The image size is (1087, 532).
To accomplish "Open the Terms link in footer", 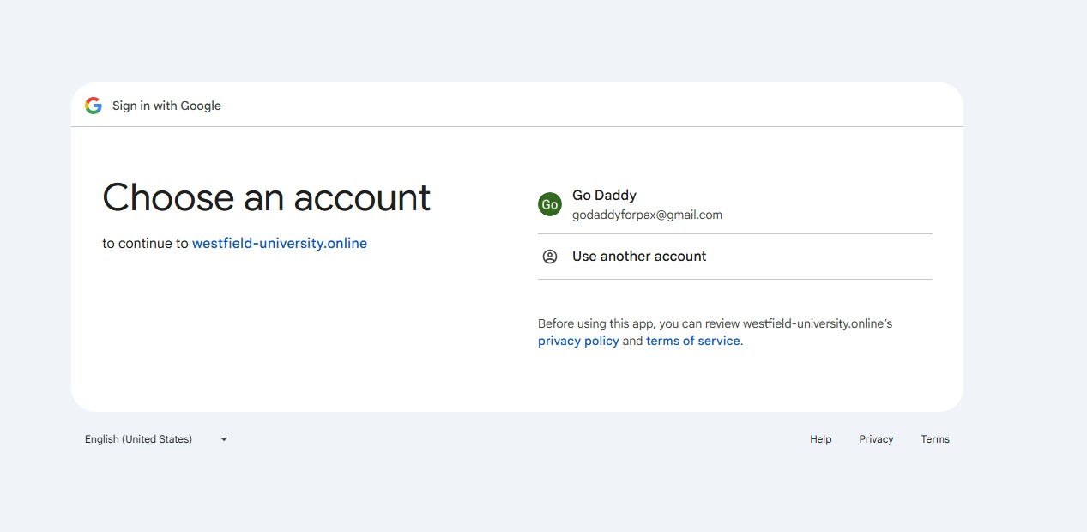I will click(x=934, y=438).
